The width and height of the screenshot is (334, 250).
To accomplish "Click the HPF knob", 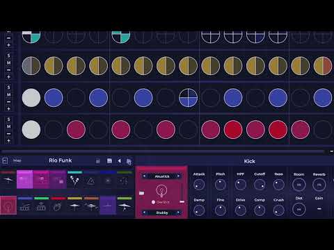I will click(241, 185).
